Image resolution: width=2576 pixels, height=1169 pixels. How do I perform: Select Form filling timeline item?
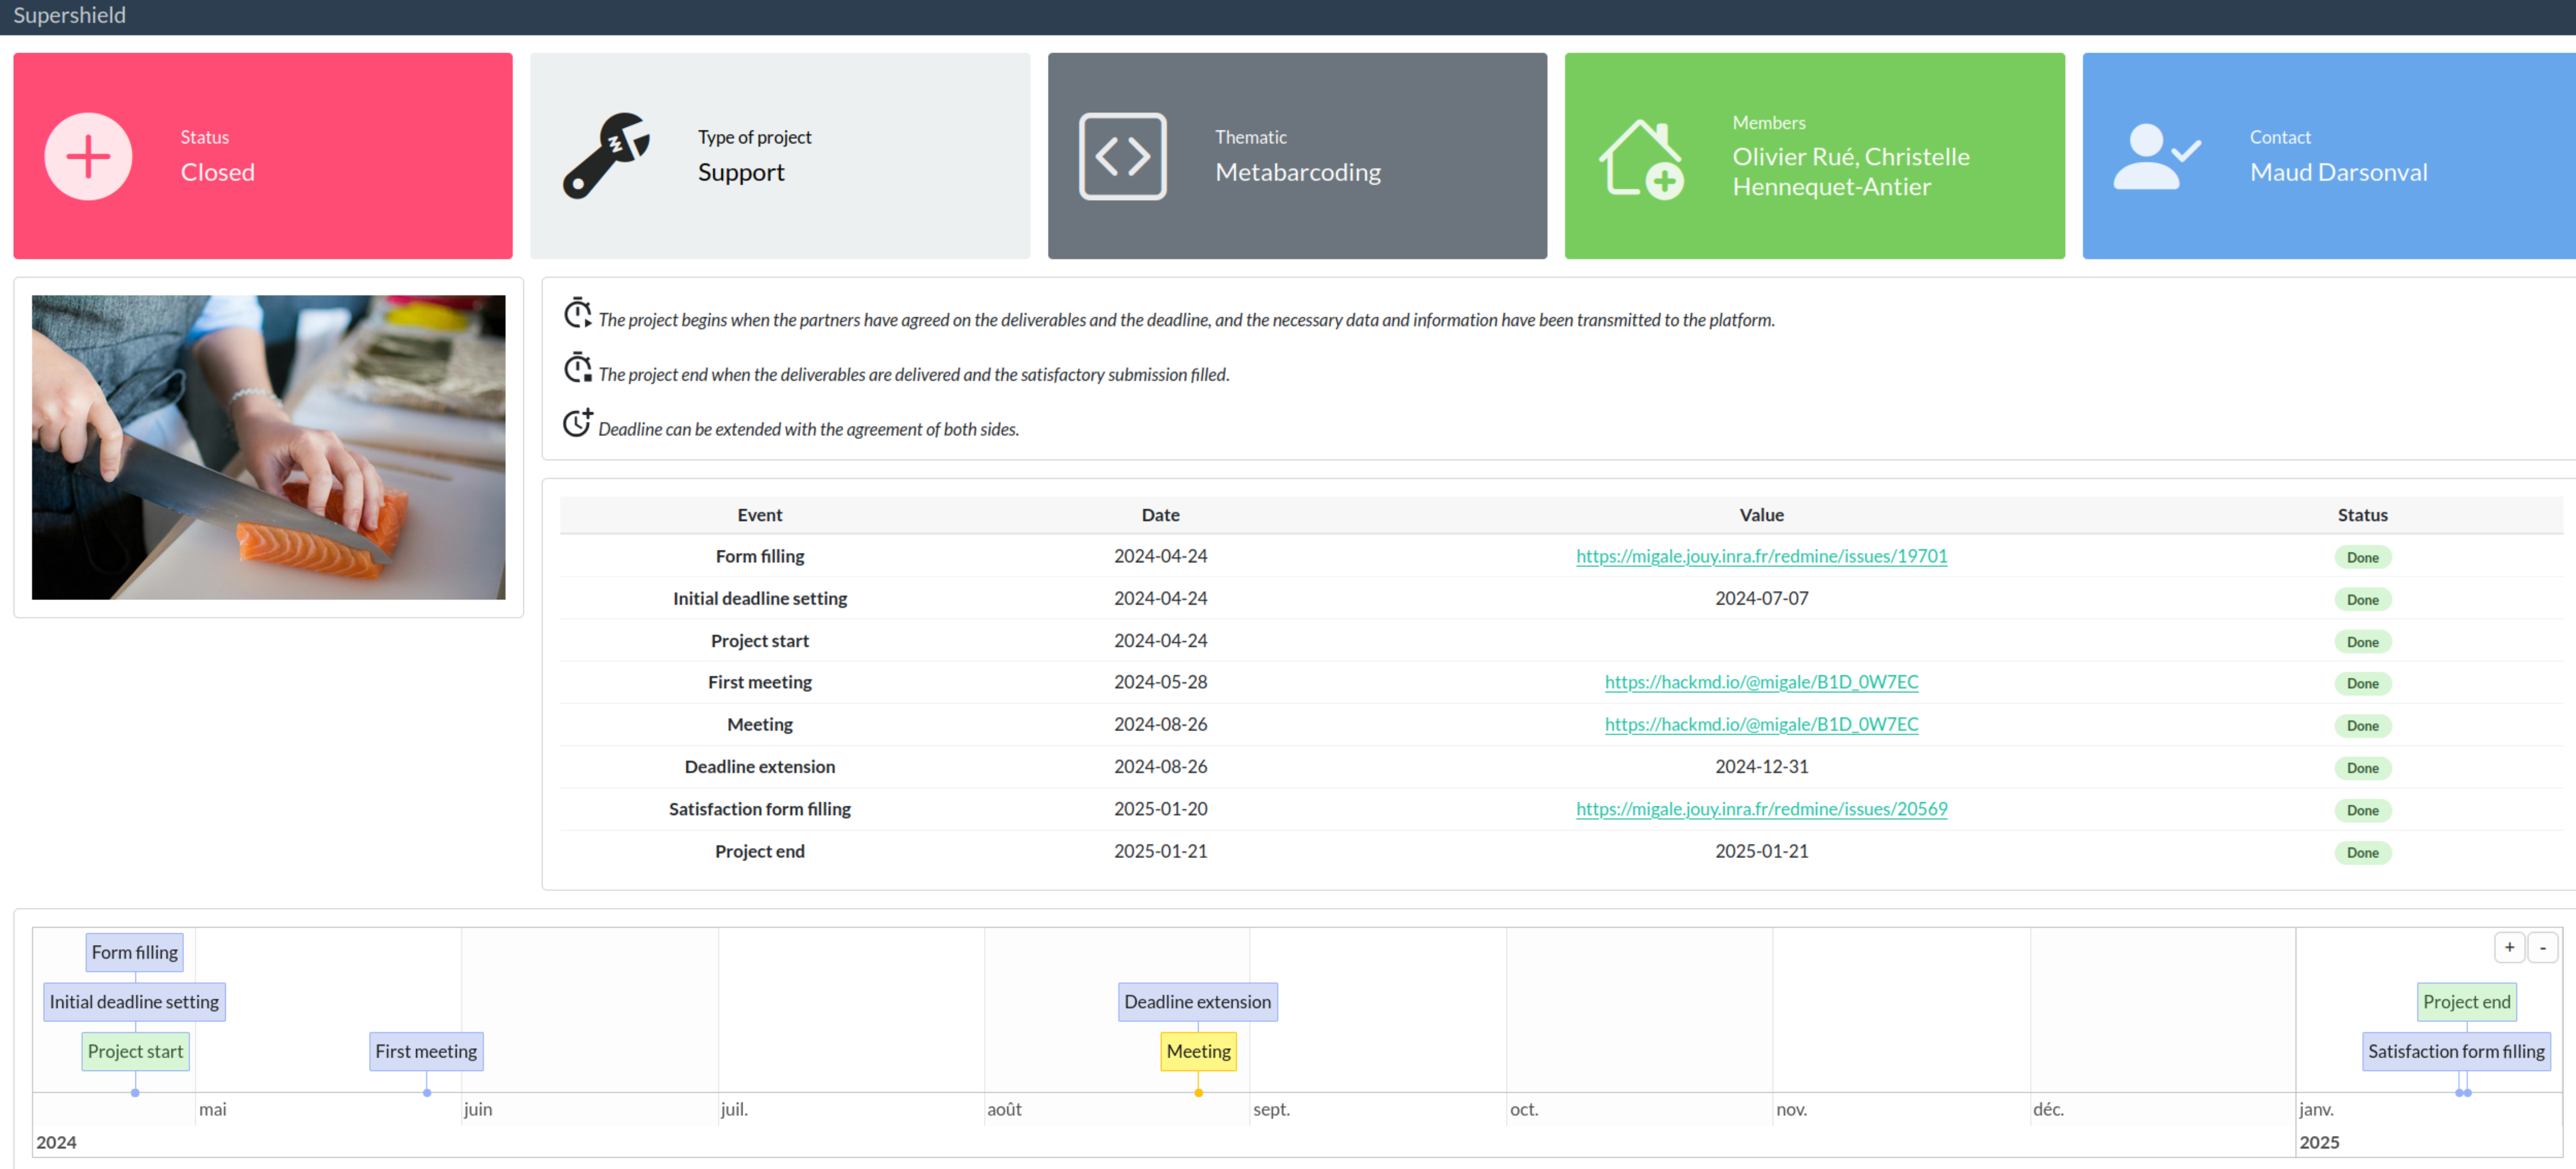click(135, 952)
